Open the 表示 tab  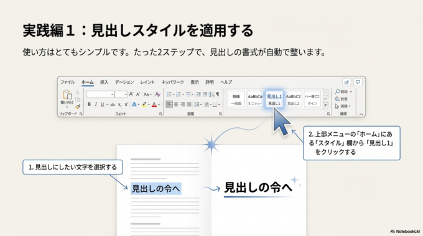[x=195, y=82]
